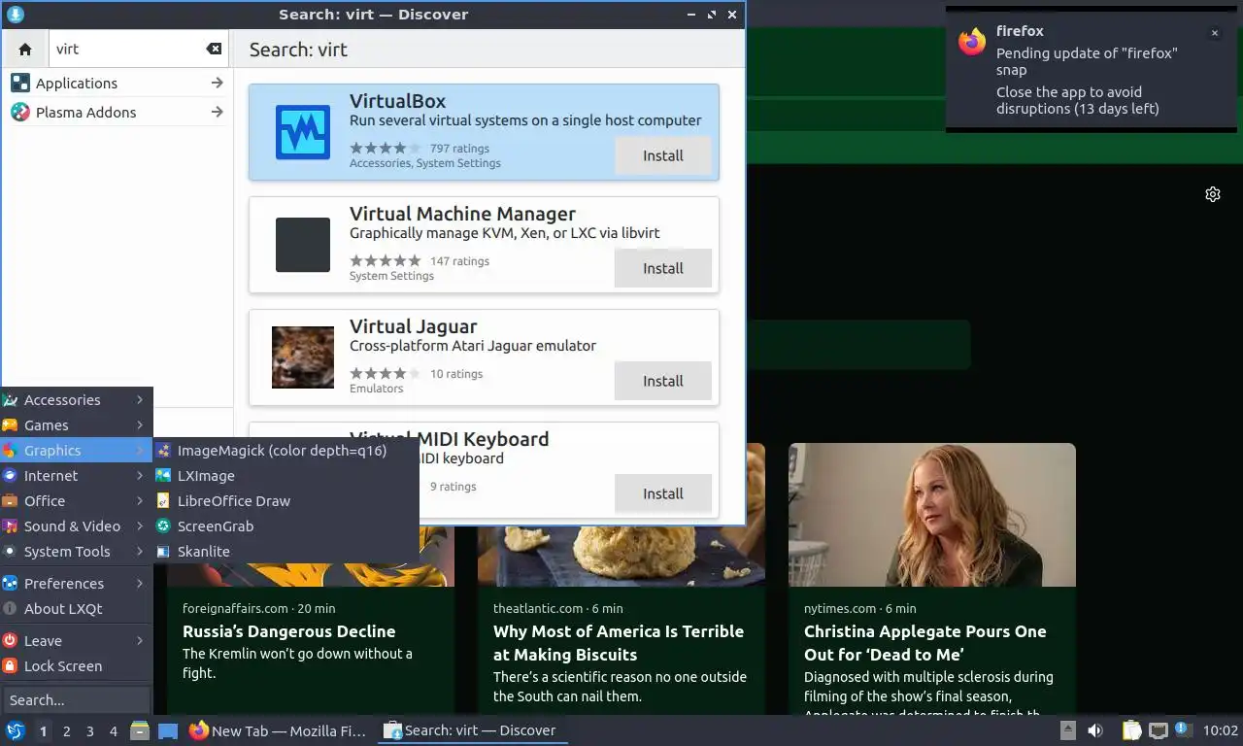Expand the Applications category arrow
Image resolution: width=1243 pixels, height=746 pixels.
coord(217,84)
